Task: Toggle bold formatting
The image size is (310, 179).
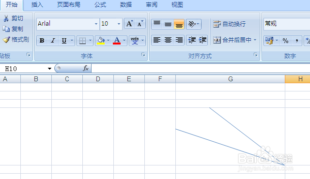Action: click(42, 41)
